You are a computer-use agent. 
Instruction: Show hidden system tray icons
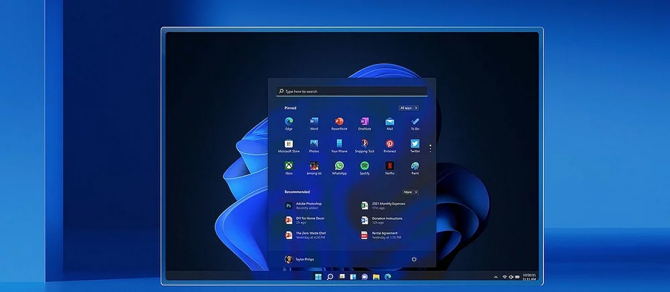click(496, 277)
